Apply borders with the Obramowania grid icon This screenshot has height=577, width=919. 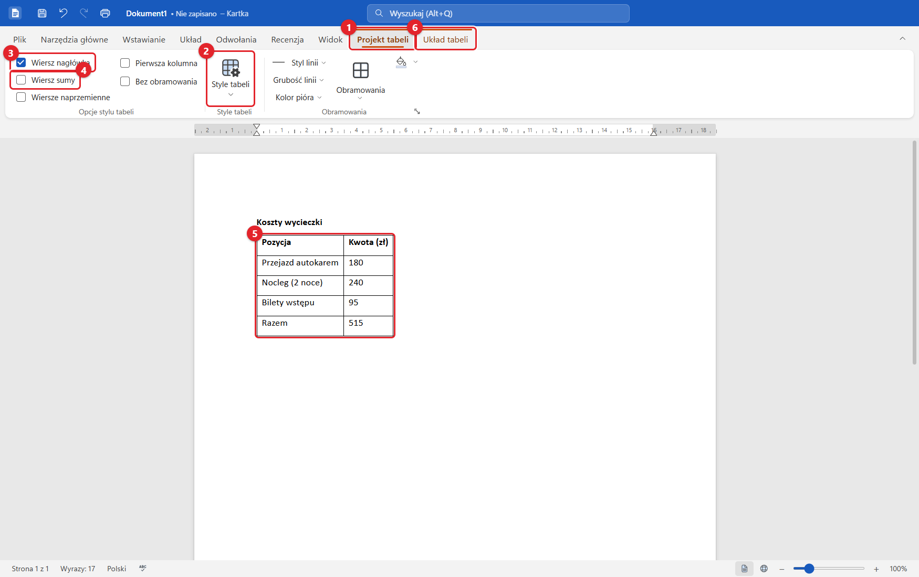[x=361, y=70]
